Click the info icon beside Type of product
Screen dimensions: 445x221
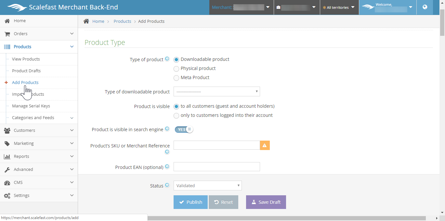[167, 59]
